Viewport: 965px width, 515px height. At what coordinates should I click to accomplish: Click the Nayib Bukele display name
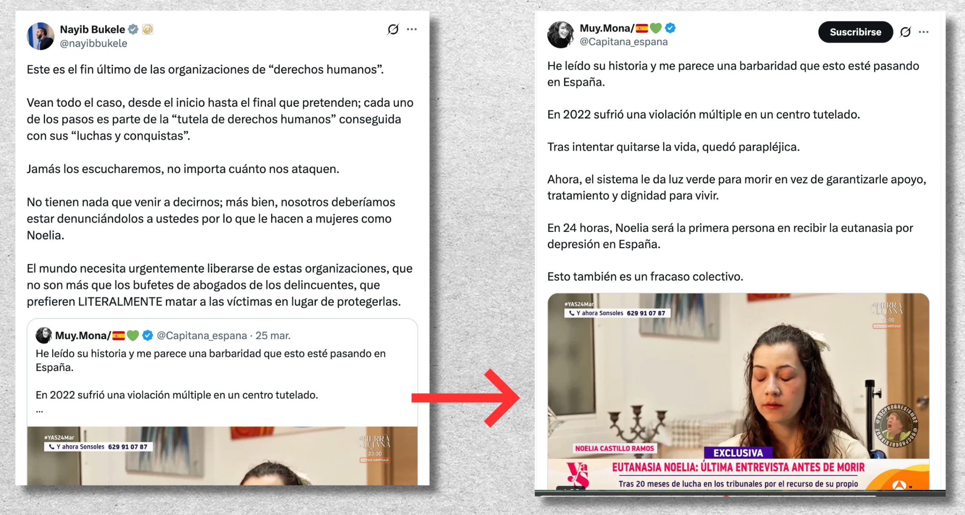click(93, 29)
